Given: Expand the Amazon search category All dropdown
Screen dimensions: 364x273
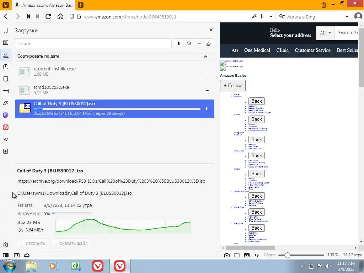Looking at the screenshot, I should point(325,33).
